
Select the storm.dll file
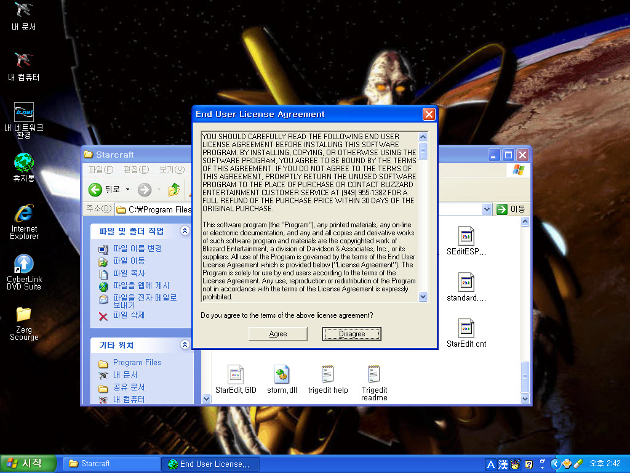[282, 379]
